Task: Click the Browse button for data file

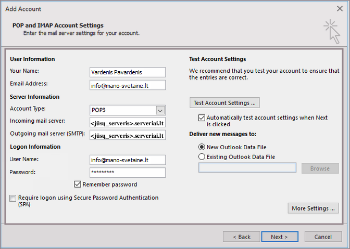Action: pyautogui.click(x=320, y=168)
